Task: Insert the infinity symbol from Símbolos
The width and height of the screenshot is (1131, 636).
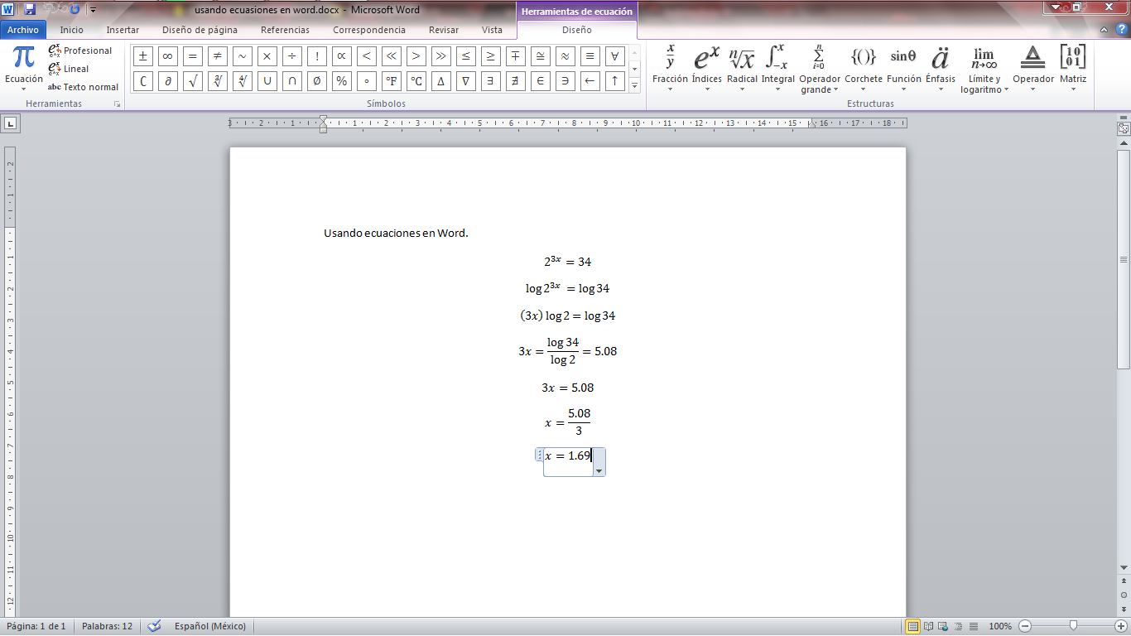Action: 167,56
